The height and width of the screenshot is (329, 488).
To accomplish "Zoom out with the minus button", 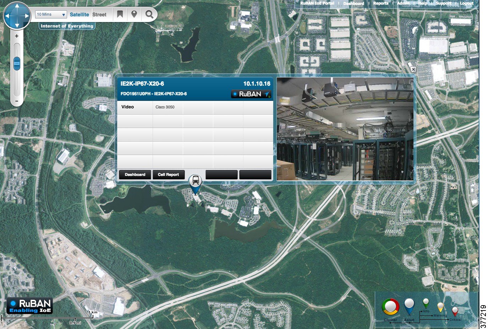I will [17, 101].
